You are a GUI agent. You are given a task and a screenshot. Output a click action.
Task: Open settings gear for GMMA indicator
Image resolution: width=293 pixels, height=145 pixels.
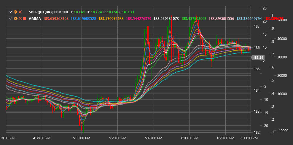(x=16, y=18)
